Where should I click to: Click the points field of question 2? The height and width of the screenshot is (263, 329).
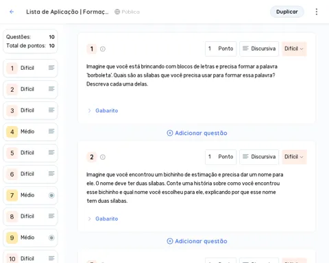click(221, 157)
